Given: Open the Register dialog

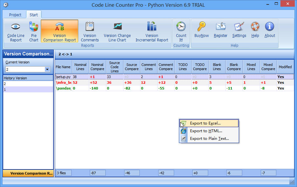Looking at the screenshot, I should [x=221, y=30].
